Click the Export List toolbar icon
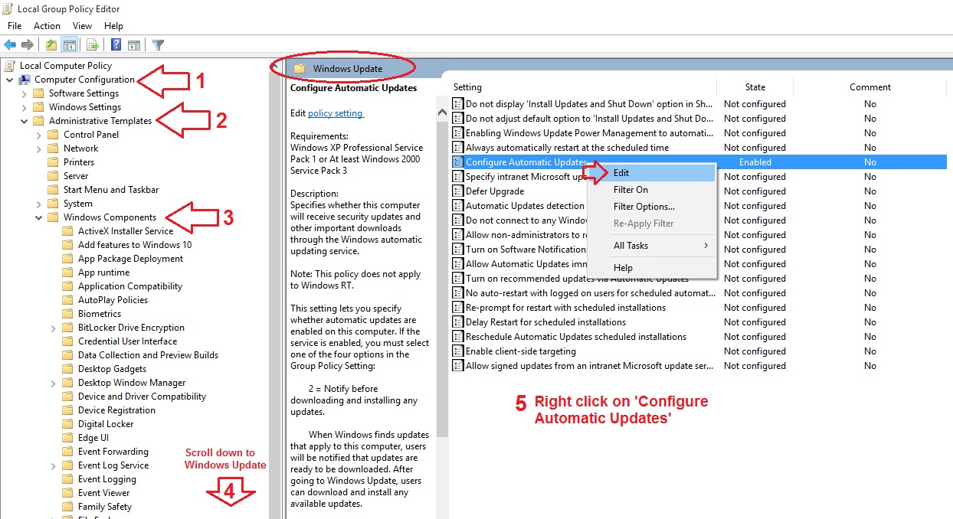The width and height of the screenshot is (953, 519). (92, 45)
